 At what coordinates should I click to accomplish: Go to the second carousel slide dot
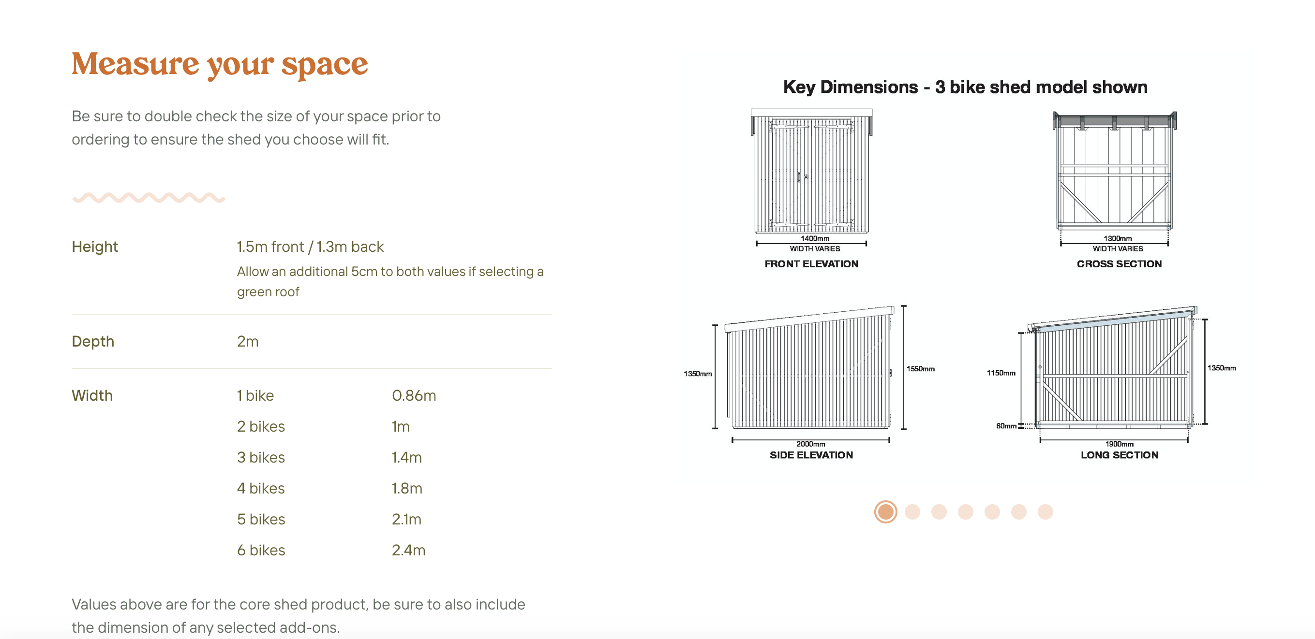tap(912, 511)
